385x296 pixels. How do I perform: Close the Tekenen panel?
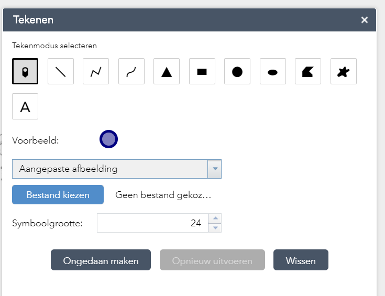point(365,20)
